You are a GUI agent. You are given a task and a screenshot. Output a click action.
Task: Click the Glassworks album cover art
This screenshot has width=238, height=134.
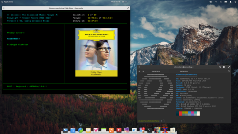click(96, 52)
